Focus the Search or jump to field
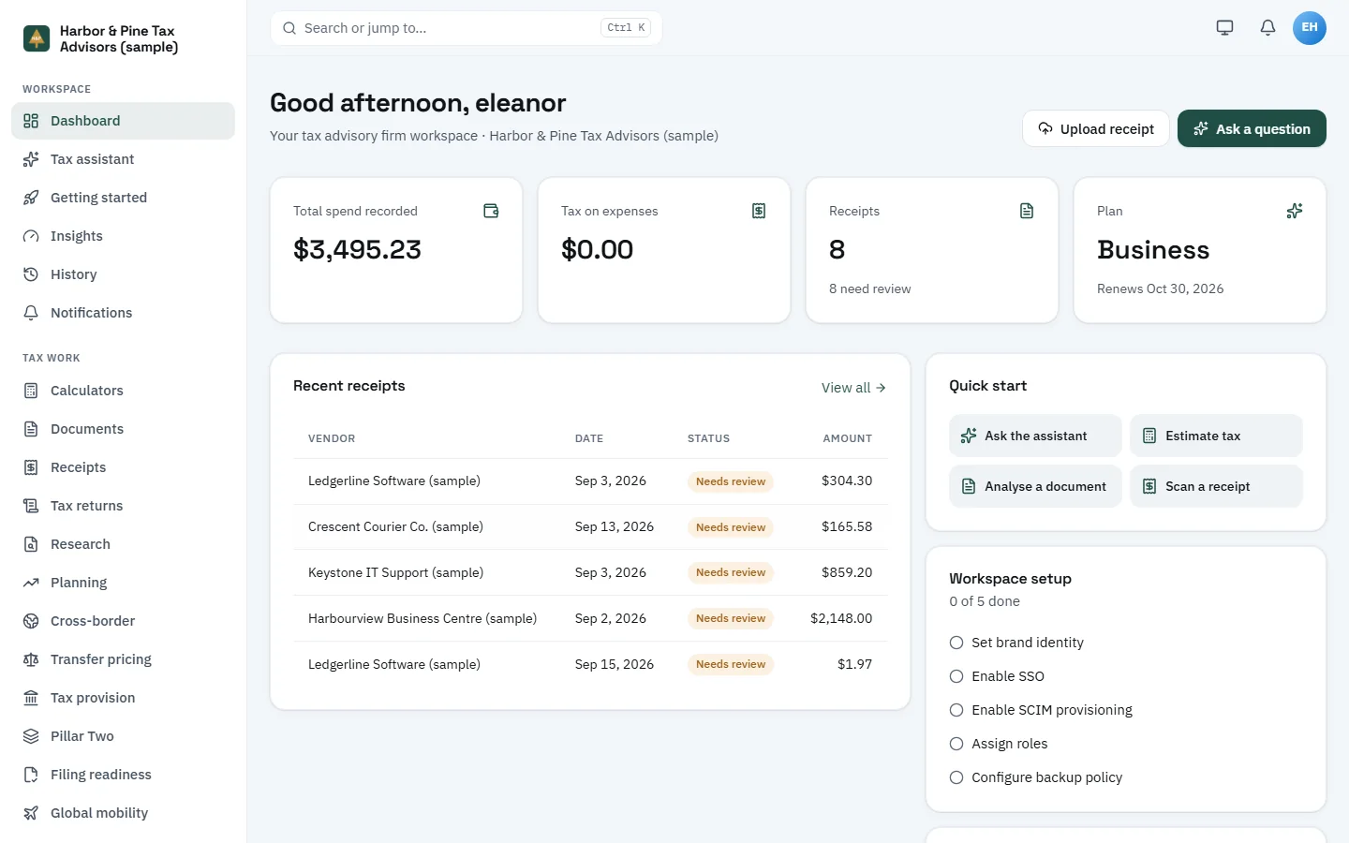This screenshot has width=1349, height=843. coord(466,28)
